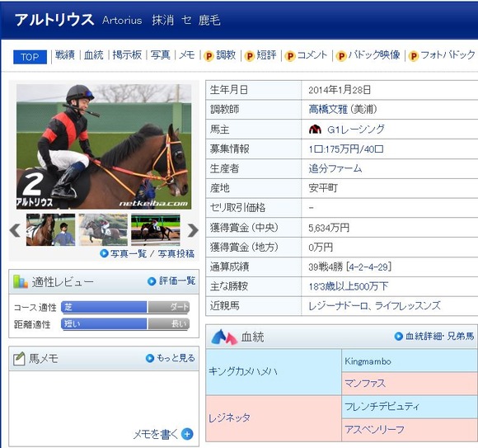Screen dimensions: 478x448
Task: Click the bar chart icon for 適性レビュー
Action: (21, 281)
